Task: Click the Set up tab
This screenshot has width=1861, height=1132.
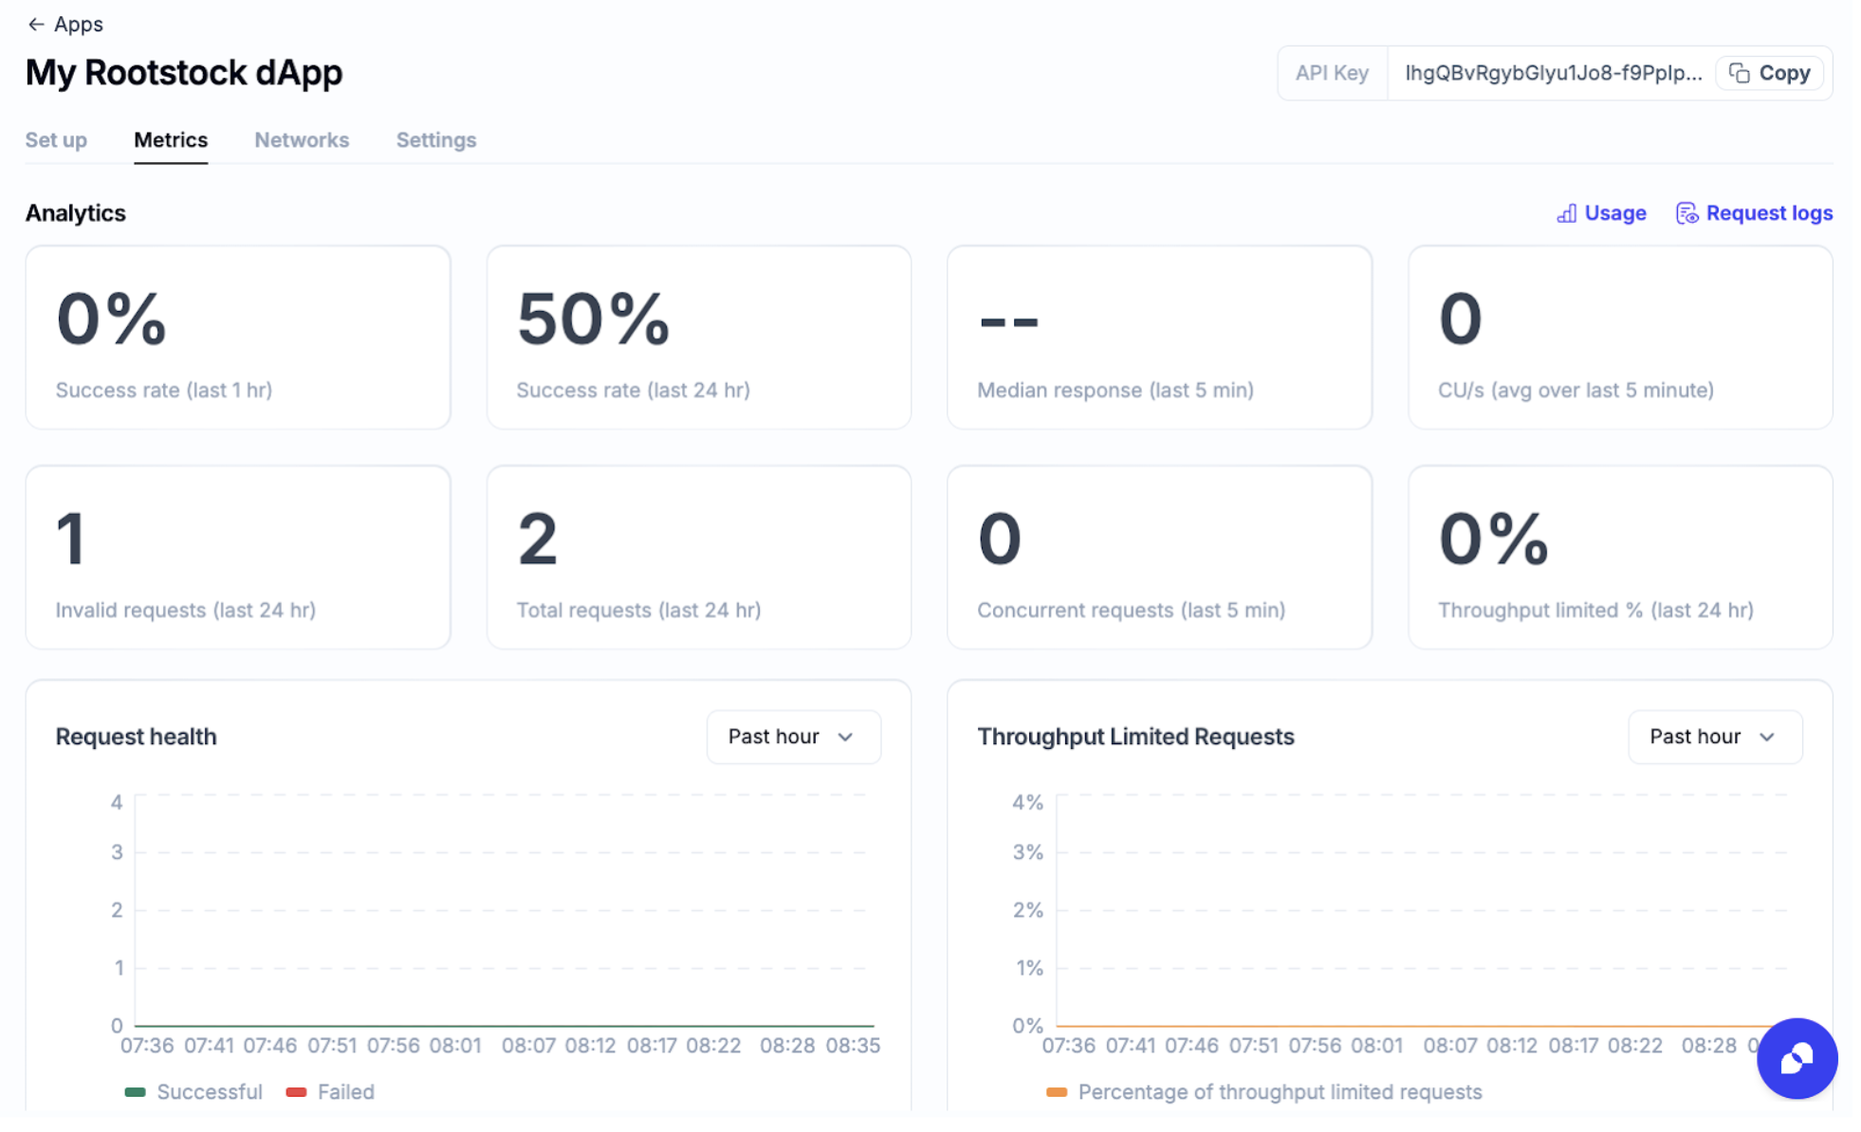Action: 56,138
